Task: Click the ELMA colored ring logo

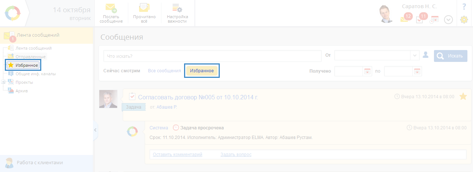Action: point(13,13)
